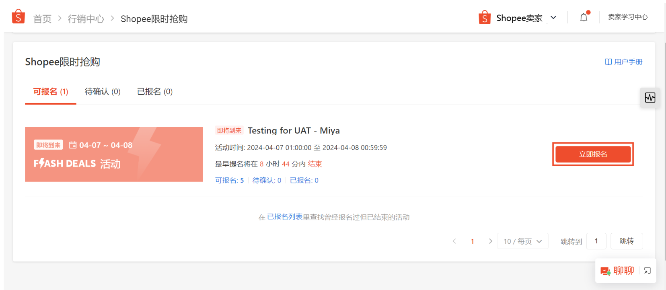Click the 最早提名将在 8 小时 44 分内 结束 text

[x=269, y=164]
